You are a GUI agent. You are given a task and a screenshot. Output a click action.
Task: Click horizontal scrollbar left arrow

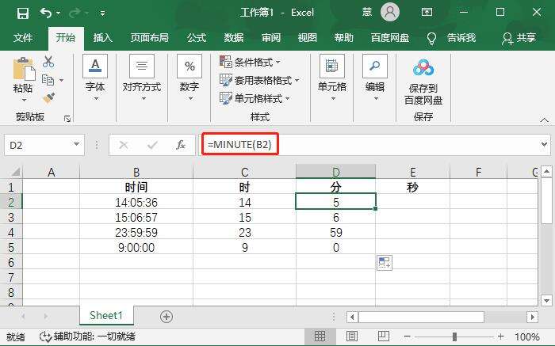(x=352, y=317)
